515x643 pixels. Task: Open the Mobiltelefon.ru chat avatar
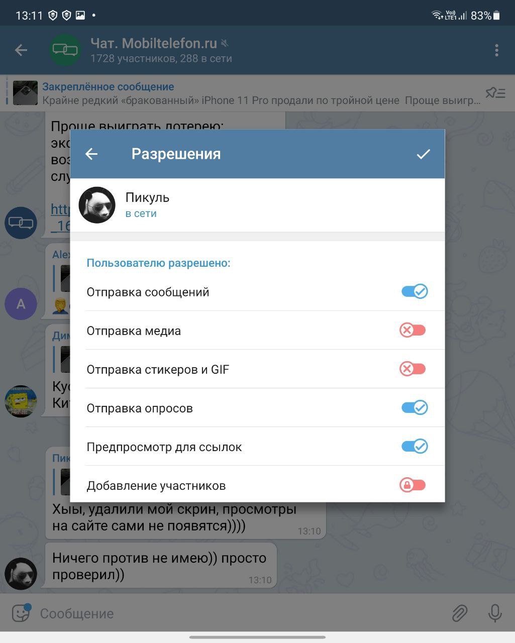(65, 50)
